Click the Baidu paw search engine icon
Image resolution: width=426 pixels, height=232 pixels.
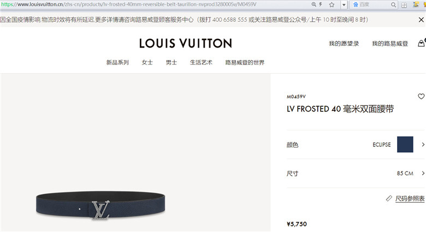[x=356, y=4]
